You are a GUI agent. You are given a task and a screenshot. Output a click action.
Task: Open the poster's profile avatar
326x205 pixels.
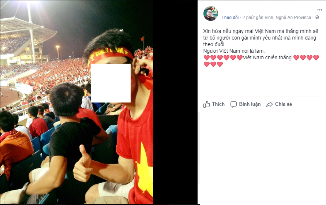(211, 14)
